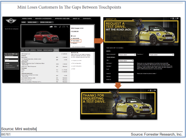Click the First name input field
Viewport: 186px width, 138px height.
(126, 64)
